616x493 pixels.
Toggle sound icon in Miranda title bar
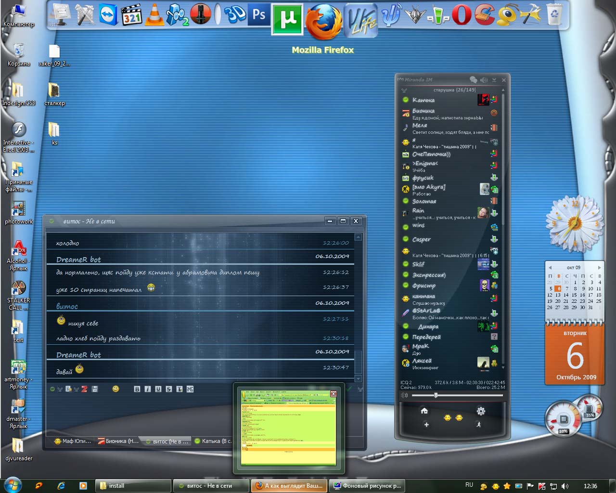pos(484,80)
